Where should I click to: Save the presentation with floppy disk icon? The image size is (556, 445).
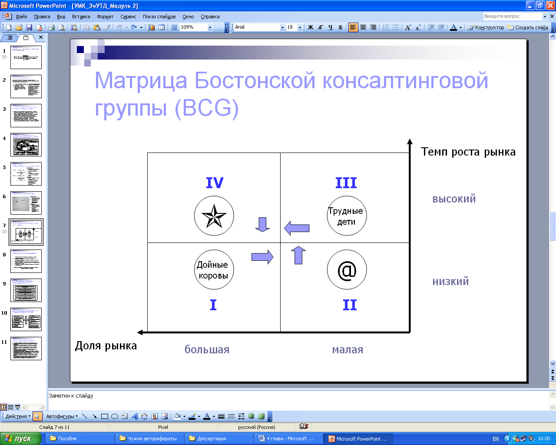pyautogui.click(x=29, y=27)
